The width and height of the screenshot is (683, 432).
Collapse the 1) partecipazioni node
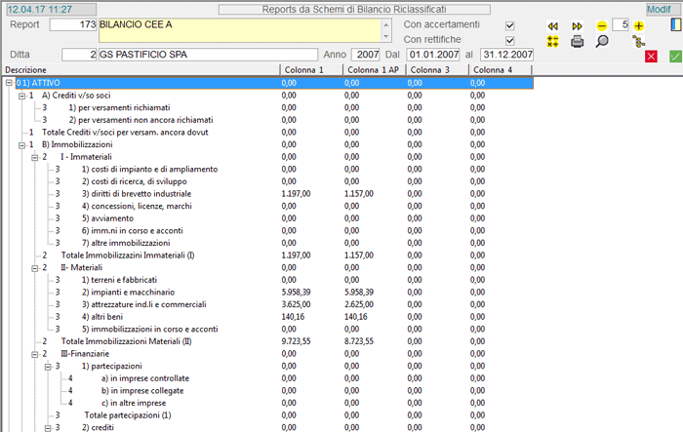click(48, 367)
